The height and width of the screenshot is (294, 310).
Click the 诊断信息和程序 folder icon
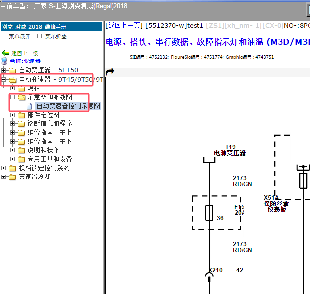[21, 124]
